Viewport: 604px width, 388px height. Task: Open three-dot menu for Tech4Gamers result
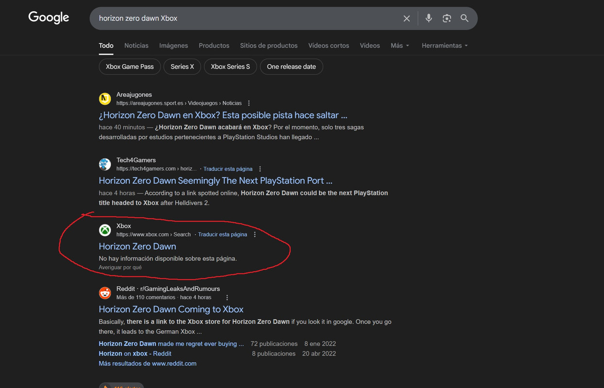tap(260, 169)
